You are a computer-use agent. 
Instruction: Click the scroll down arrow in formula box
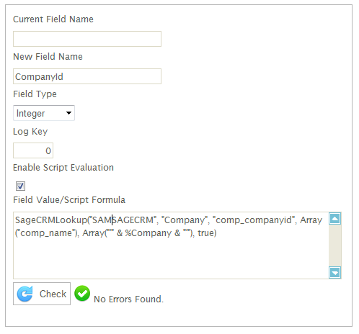[335, 273]
